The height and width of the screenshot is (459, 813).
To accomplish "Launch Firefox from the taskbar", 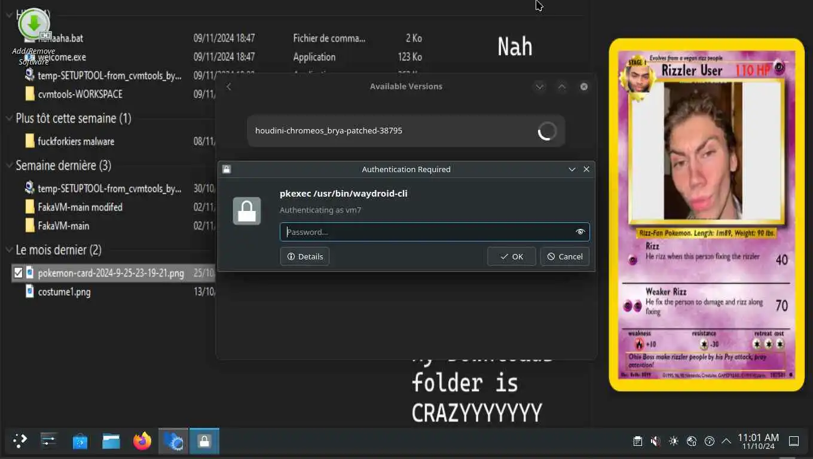I will point(142,441).
